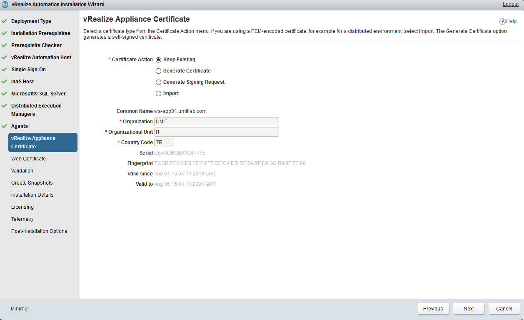Click the checkmark next to Agents
Viewport: 524px width, 320px height.
point(4,126)
